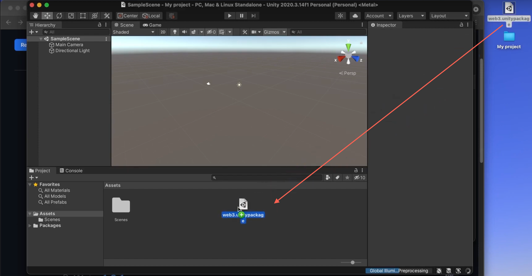532x276 pixels.
Task: Select the Rotate tool
Action: [59, 16]
